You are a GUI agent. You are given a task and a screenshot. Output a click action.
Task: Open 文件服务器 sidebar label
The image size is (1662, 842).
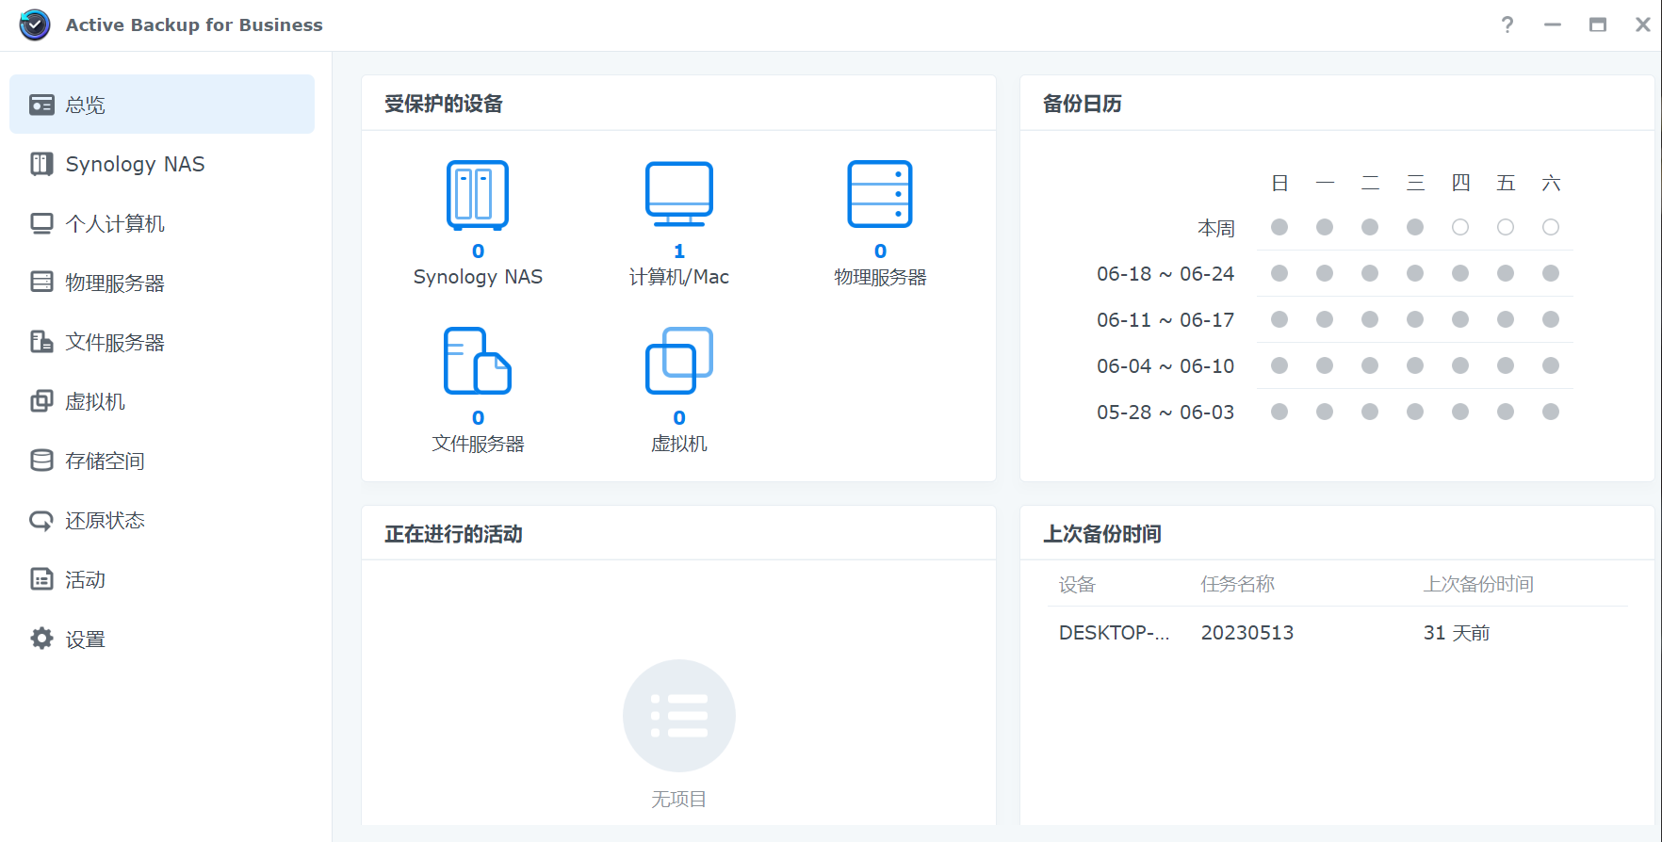[x=115, y=343]
